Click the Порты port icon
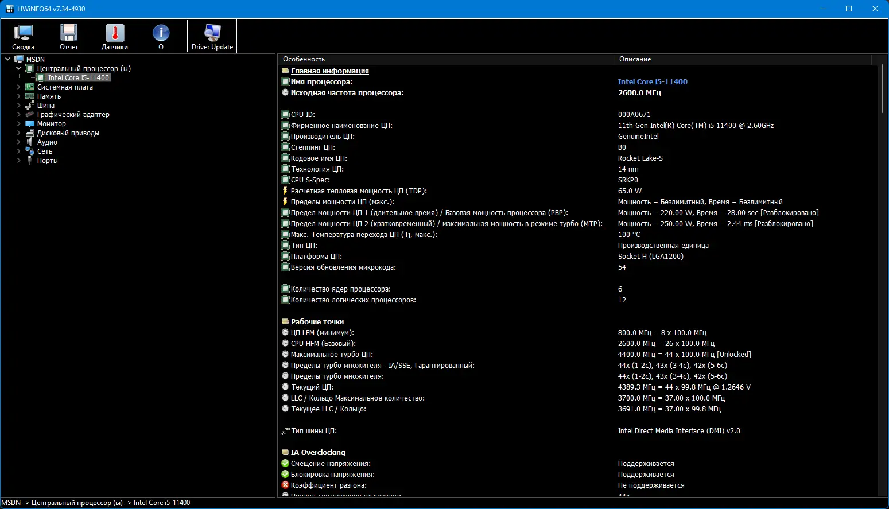The image size is (889, 509). [x=30, y=160]
